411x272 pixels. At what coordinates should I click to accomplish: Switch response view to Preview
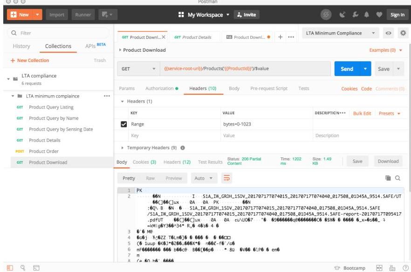[x=173, y=178]
